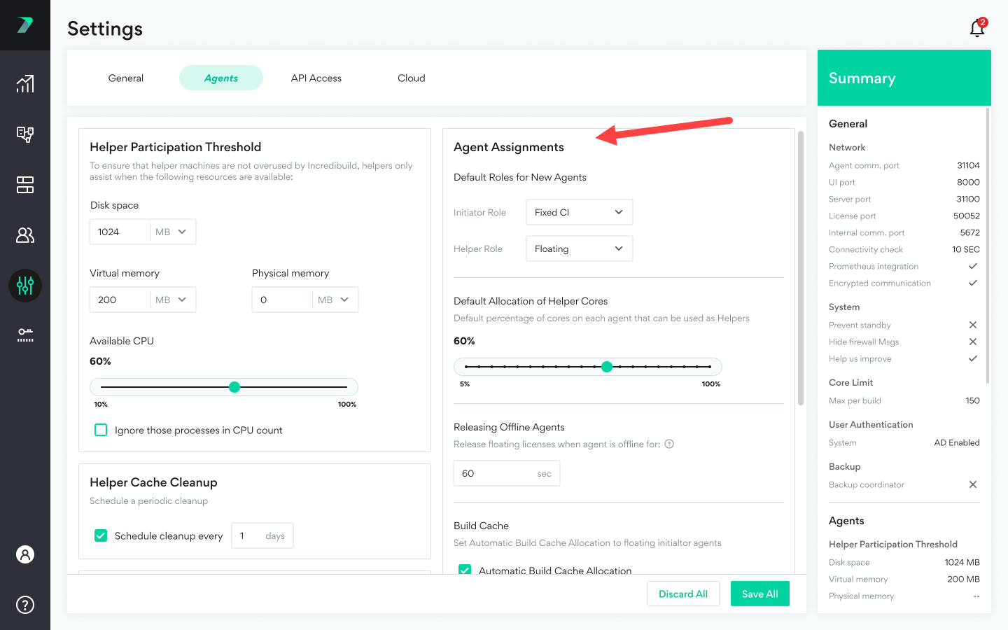Click the notification bell icon
The height and width of the screenshot is (630, 1008).
coord(977,28)
